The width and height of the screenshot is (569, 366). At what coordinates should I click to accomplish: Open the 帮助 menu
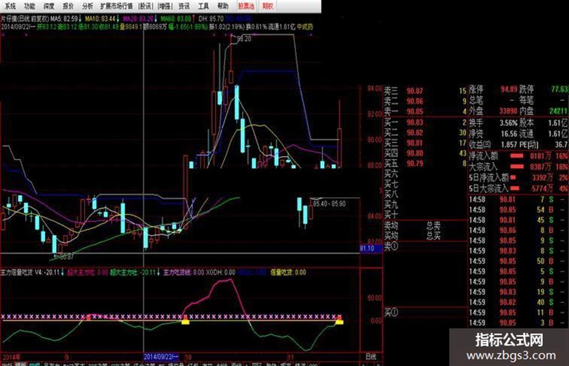point(223,6)
